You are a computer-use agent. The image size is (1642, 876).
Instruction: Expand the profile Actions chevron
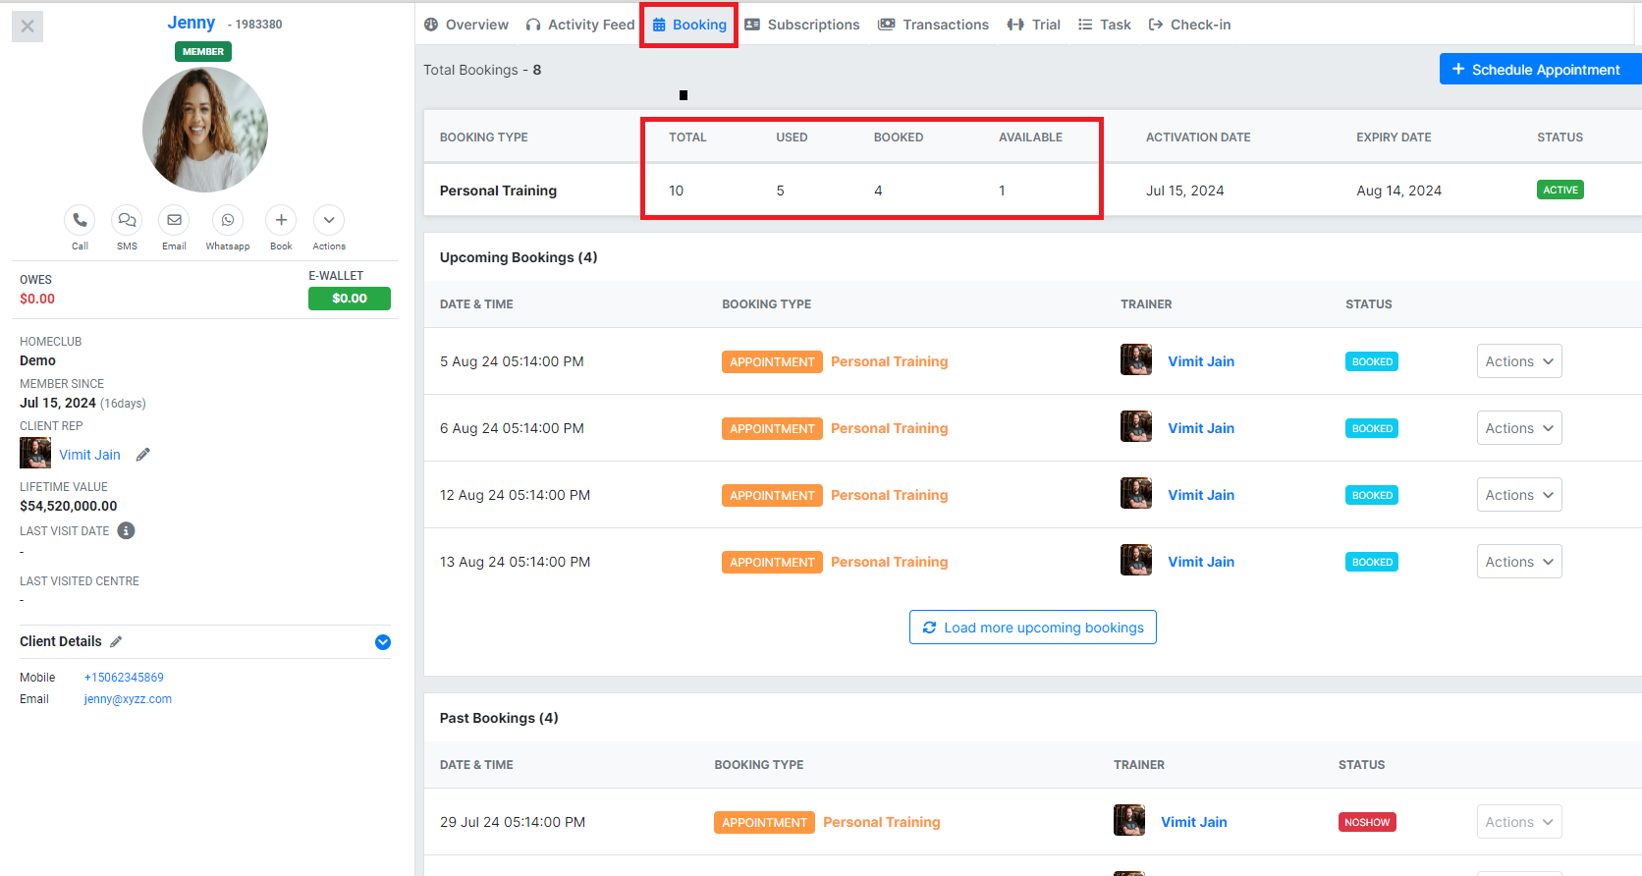[x=329, y=220]
